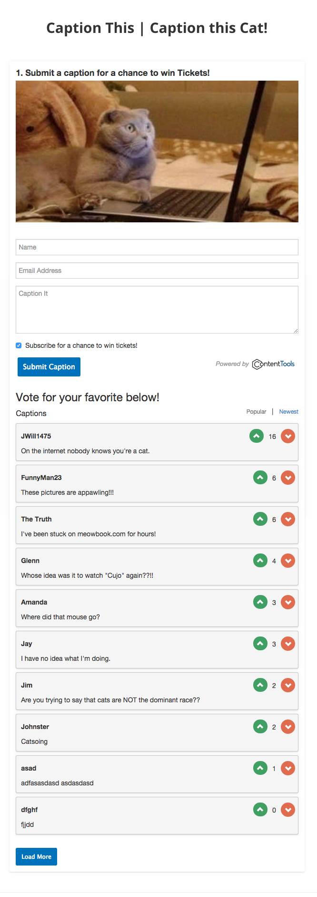Sort captions by Newest
Image resolution: width=317 pixels, height=897 pixels.
coord(288,412)
